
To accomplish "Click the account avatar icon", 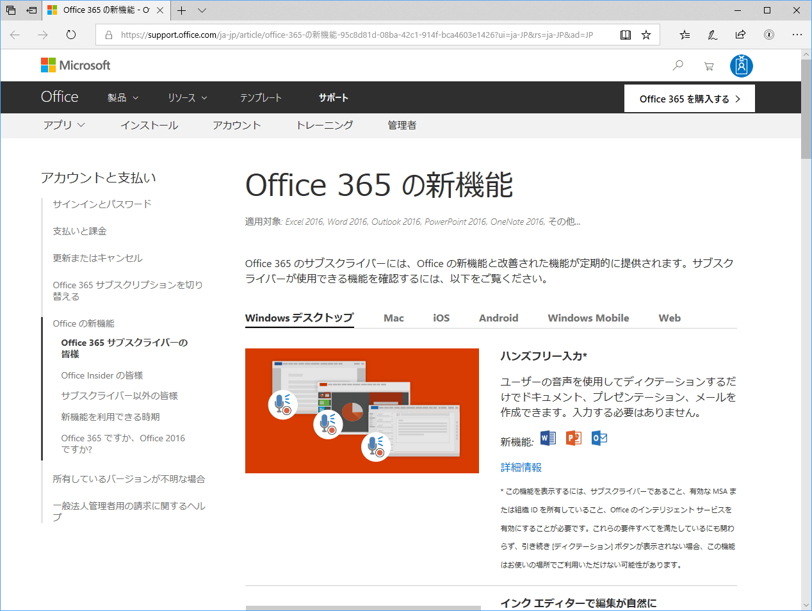I will coord(741,65).
